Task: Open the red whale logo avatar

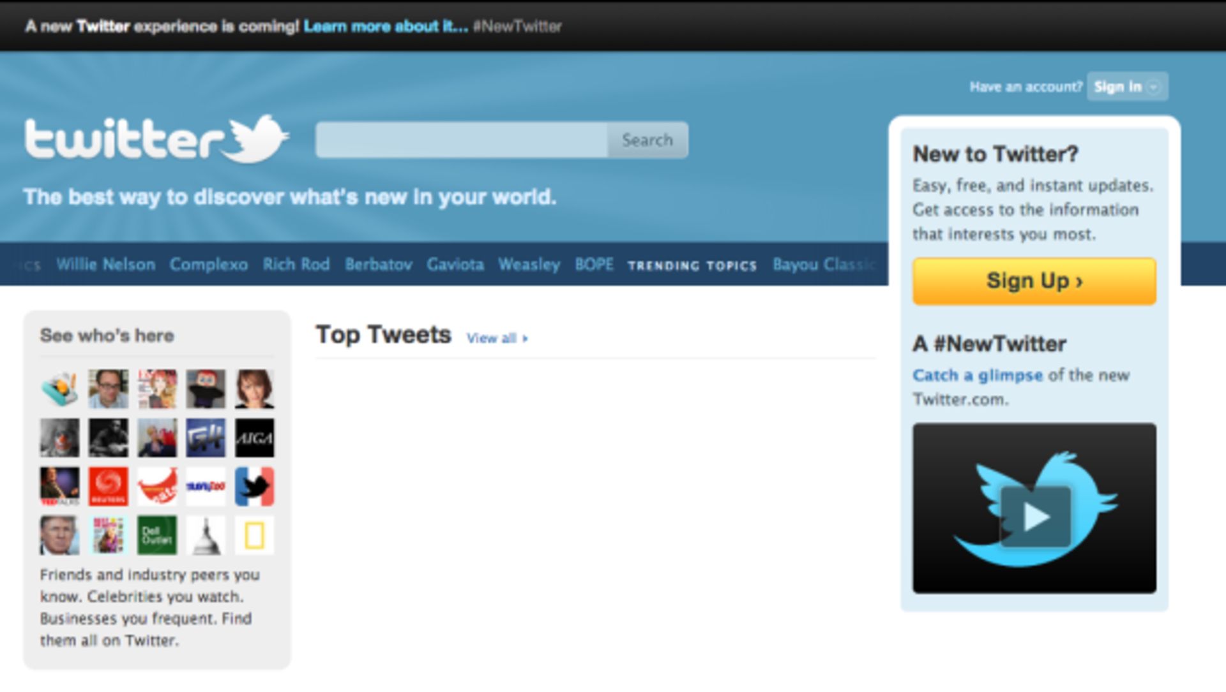Action: point(157,487)
